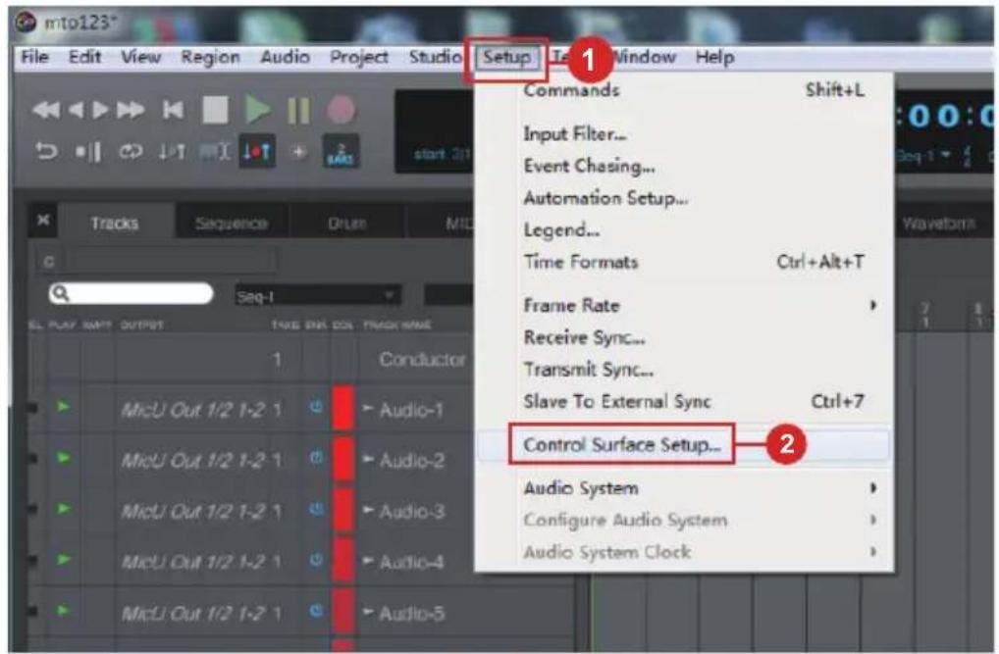Click the track-type arrow beside Audio-1

(x=368, y=408)
